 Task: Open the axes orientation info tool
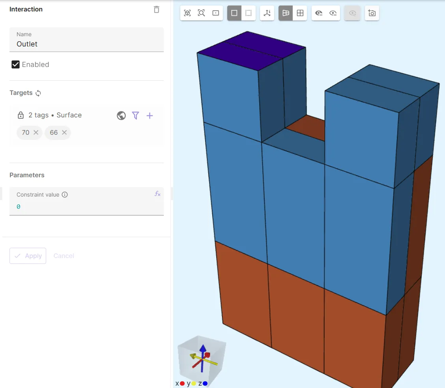pyautogui.click(x=267, y=13)
